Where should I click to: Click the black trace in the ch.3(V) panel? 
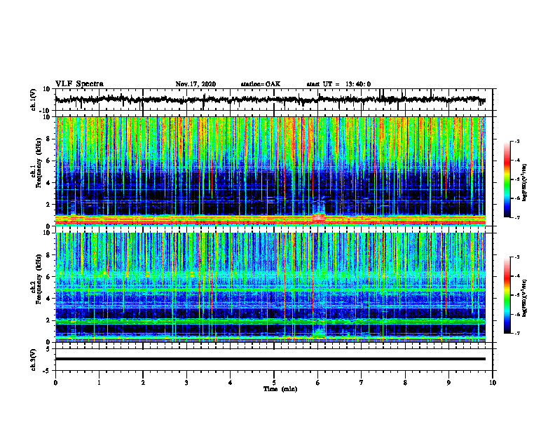pyautogui.click(x=270, y=359)
